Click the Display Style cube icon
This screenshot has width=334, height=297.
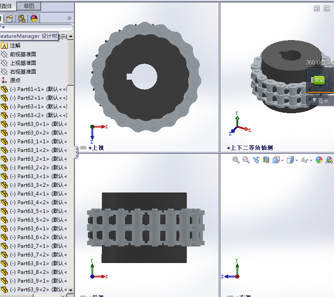290,160
